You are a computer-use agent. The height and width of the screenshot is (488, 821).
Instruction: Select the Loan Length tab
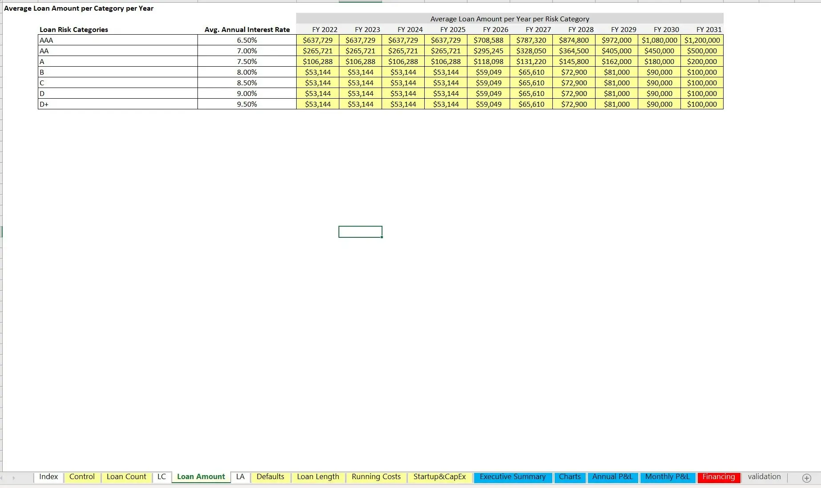(x=318, y=477)
